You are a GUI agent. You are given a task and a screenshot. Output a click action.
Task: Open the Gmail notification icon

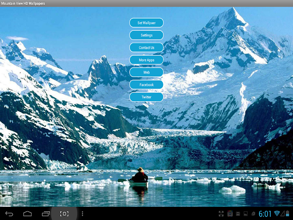(x=238, y=214)
